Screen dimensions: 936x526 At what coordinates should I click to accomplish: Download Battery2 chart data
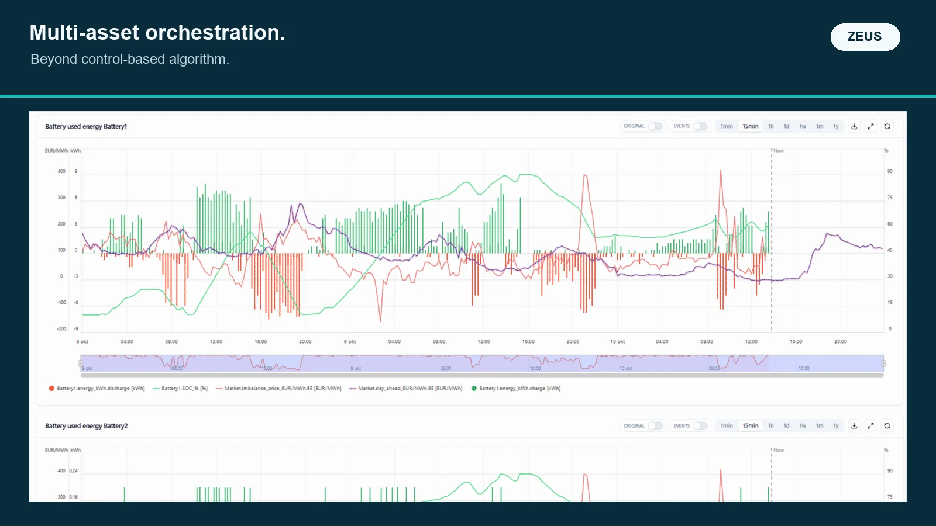pos(854,426)
